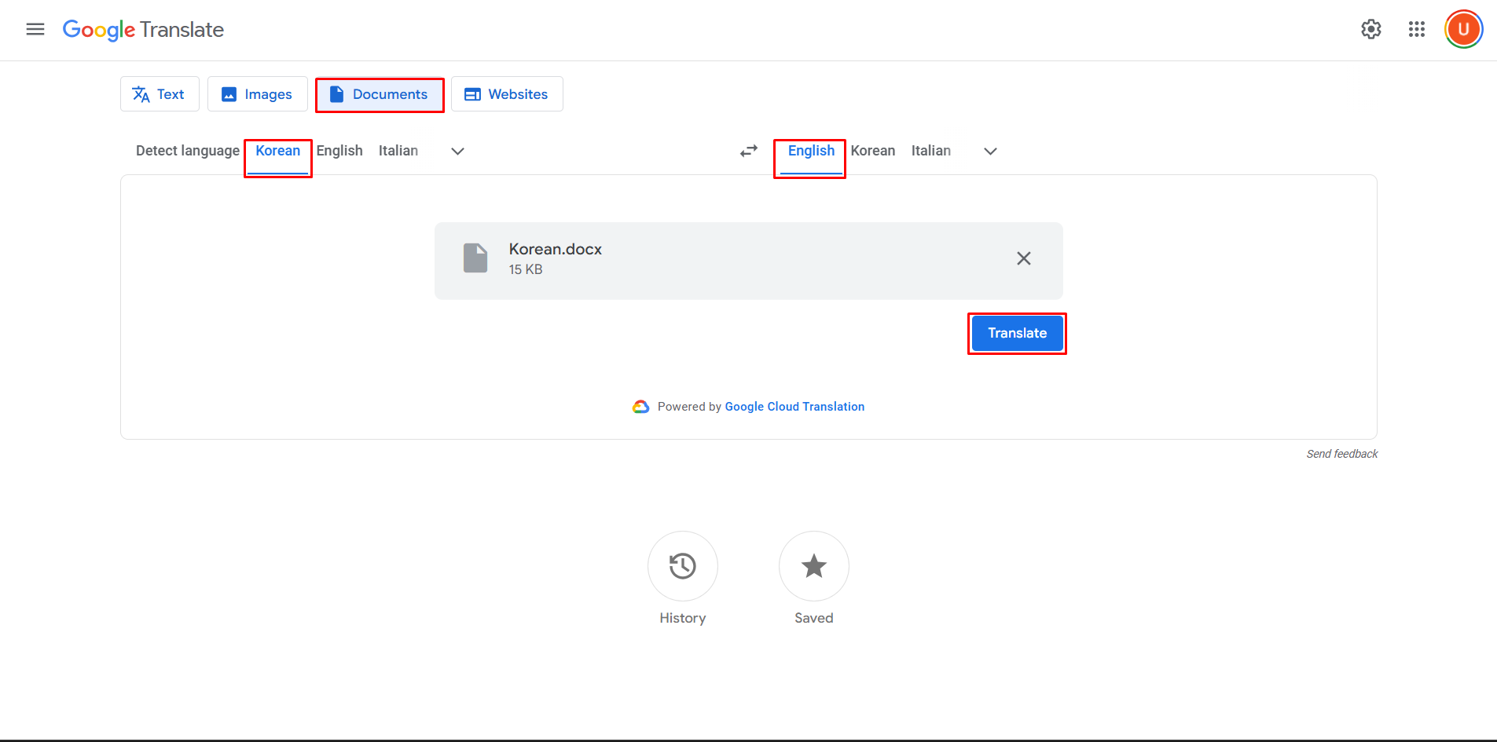Select Korean as source language
The image size is (1497, 742).
[x=277, y=150]
